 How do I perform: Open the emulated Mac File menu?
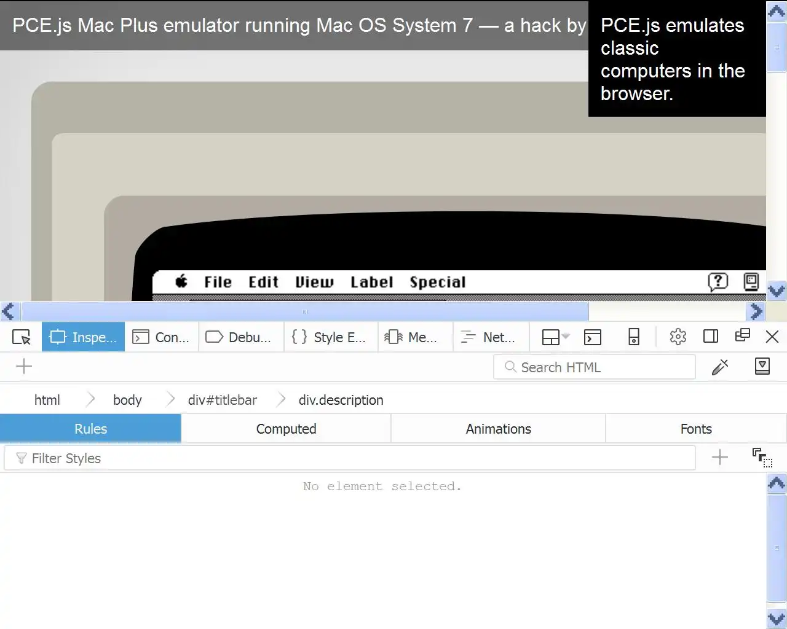click(x=218, y=282)
